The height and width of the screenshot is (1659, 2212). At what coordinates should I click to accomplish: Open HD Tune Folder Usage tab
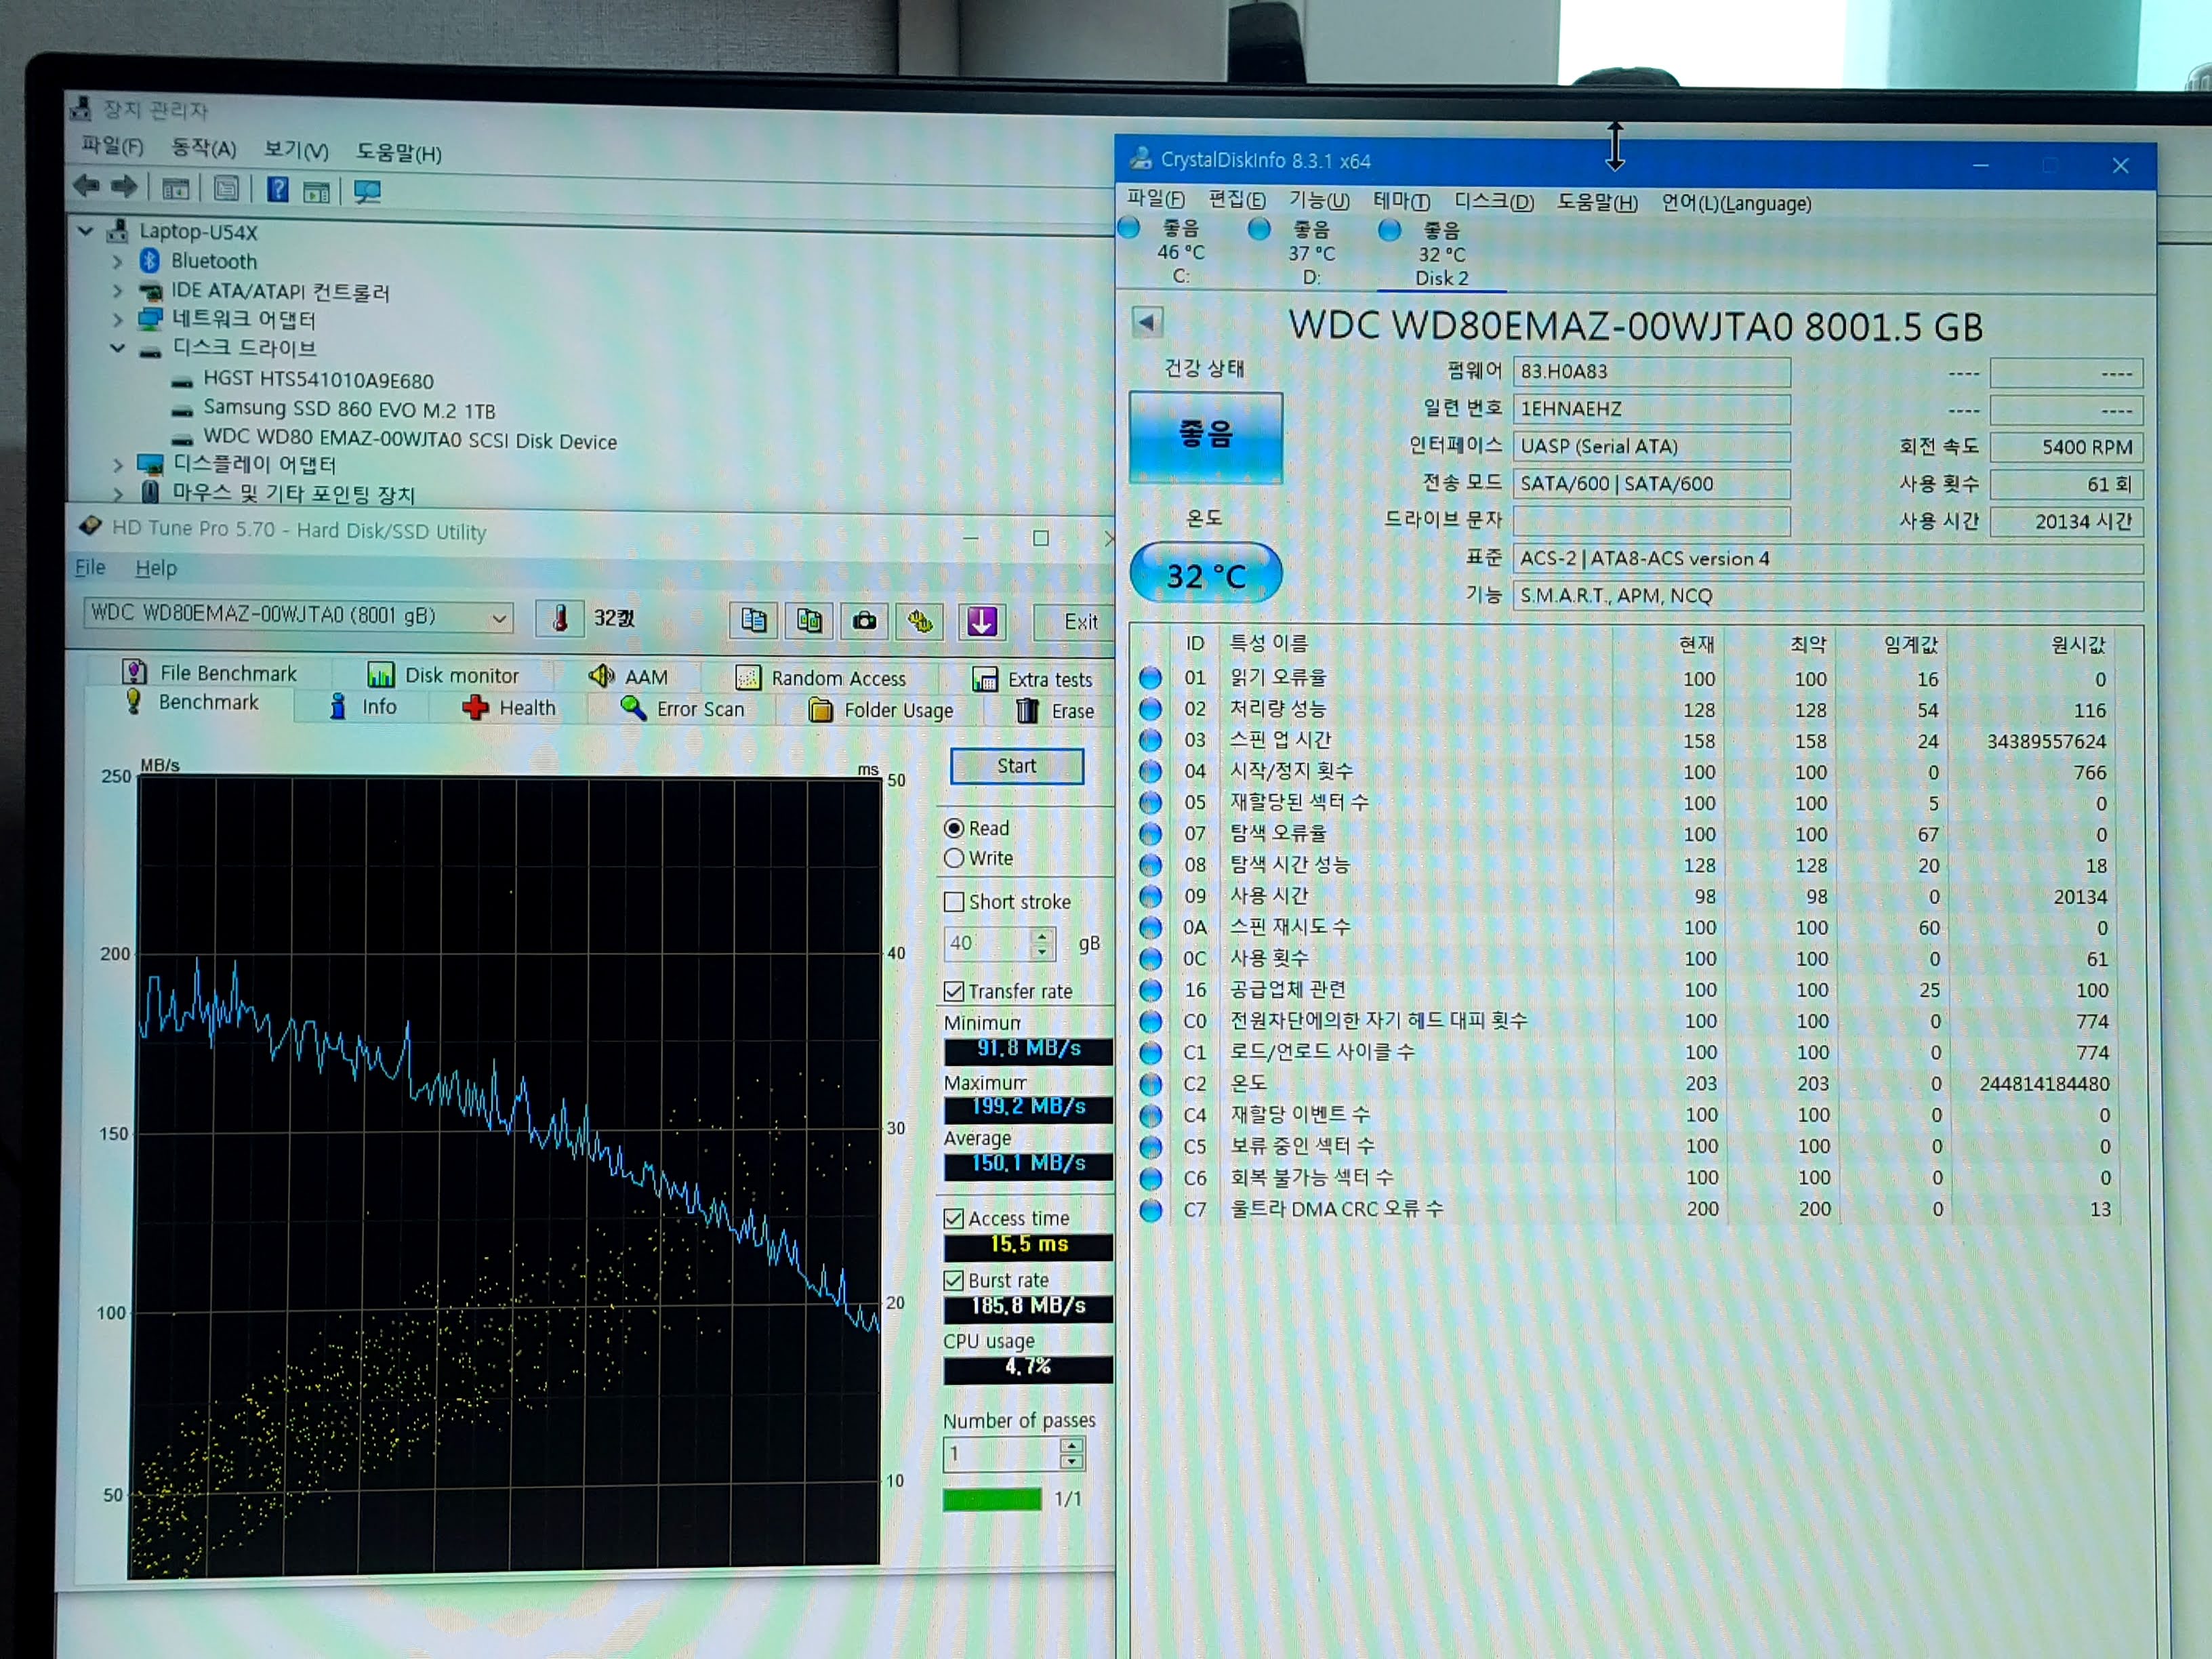pyautogui.click(x=881, y=710)
